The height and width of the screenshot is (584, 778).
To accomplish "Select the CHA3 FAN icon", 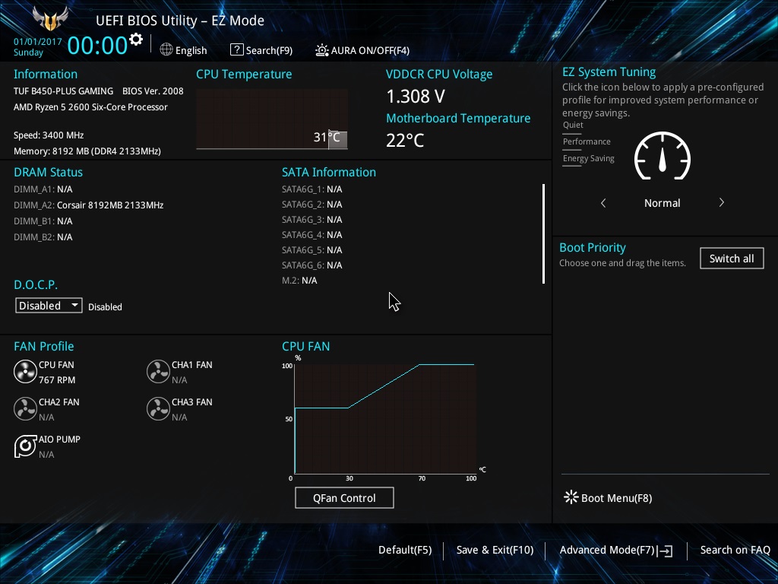I will tap(158, 408).
